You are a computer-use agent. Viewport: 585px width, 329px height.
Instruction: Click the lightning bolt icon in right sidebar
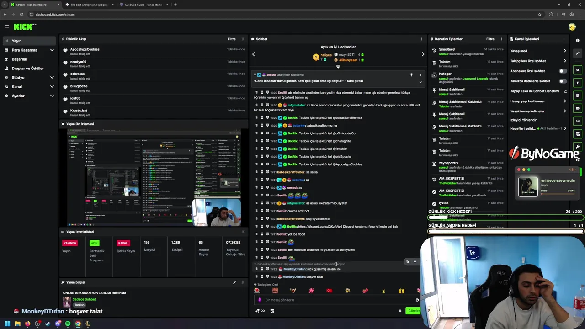[578, 83]
